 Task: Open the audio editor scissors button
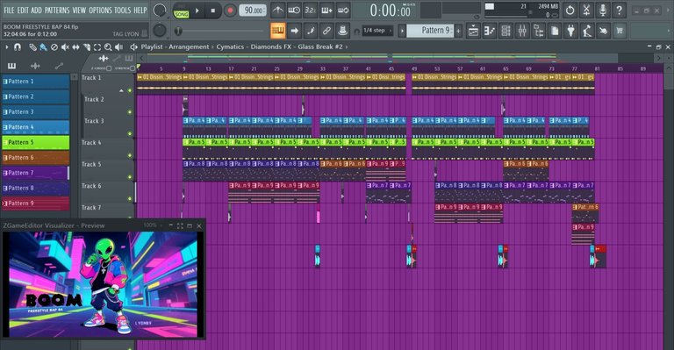tap(586, 11)
